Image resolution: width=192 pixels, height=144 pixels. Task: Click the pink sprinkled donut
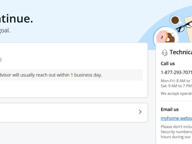162,36
